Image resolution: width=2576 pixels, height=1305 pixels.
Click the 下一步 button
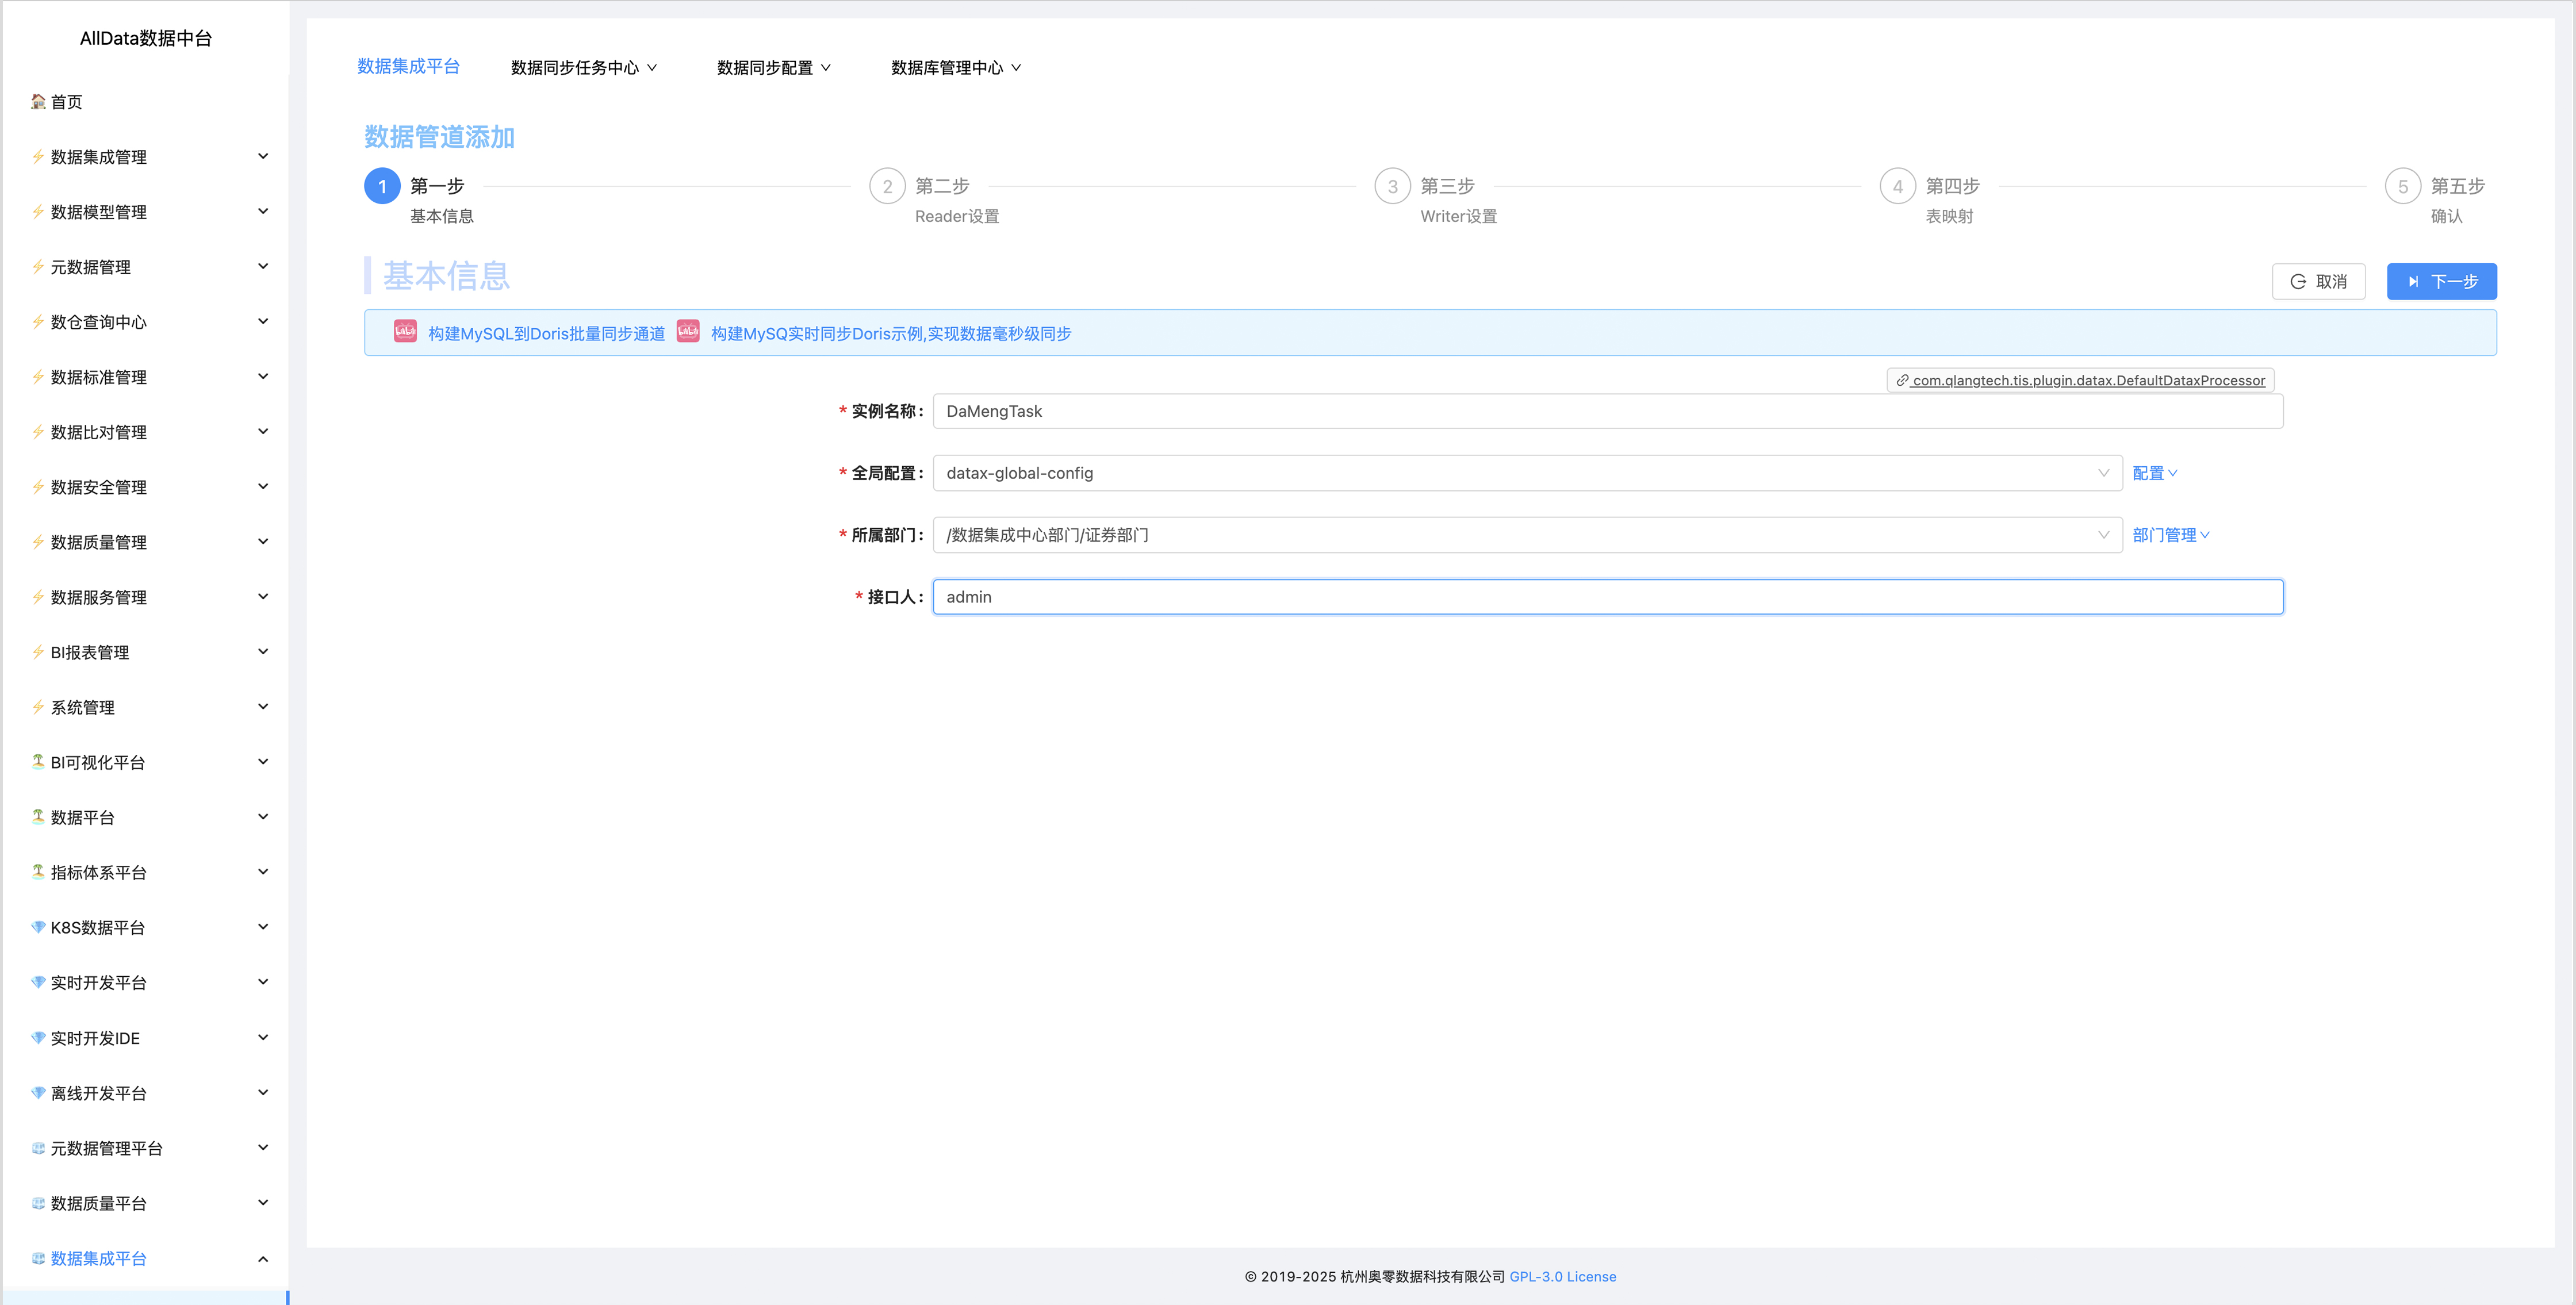(2441, 282)
